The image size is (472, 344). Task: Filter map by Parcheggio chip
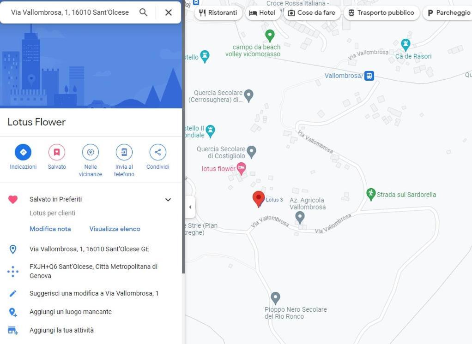coord(448,13)
